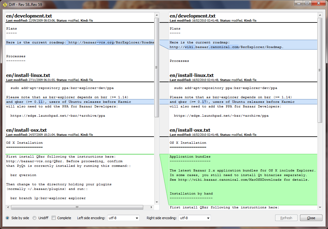Open the Left side encoding dropdown
Image resolution: width=328 pixels, height=229 pixels.
(123, 218)
